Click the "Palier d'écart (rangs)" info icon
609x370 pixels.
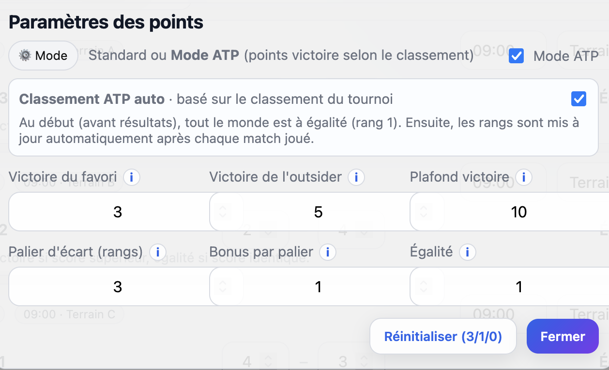[157, 252]
